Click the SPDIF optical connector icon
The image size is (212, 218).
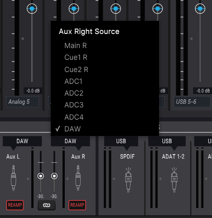point(128,180)
